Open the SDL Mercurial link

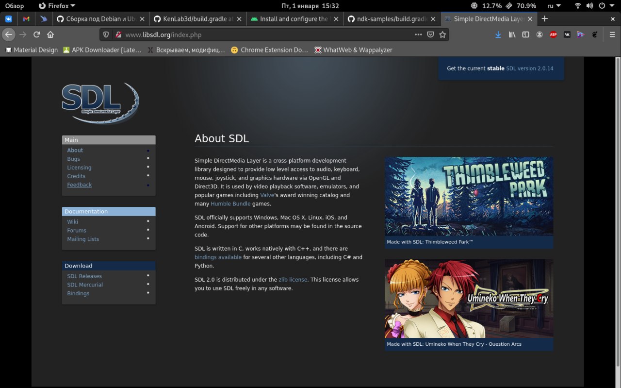[x=85, y=285]
